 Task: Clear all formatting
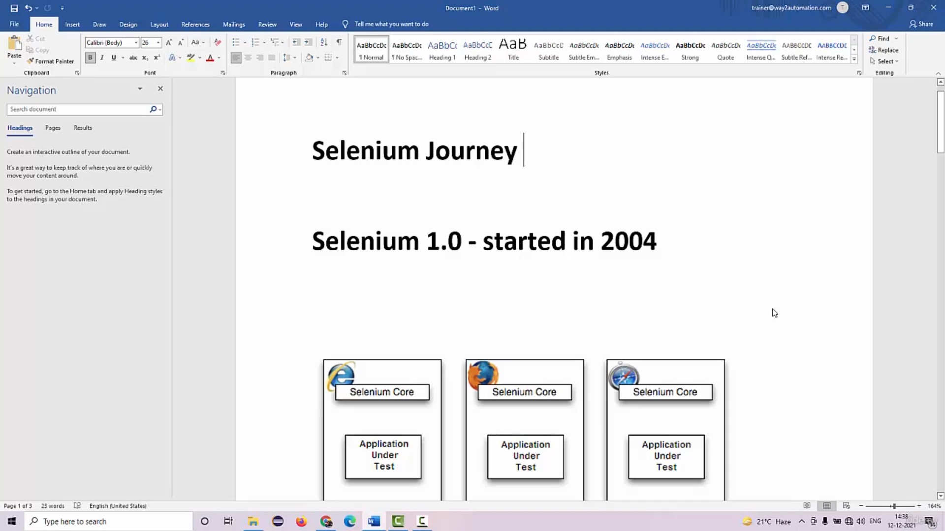pos(218,42)
